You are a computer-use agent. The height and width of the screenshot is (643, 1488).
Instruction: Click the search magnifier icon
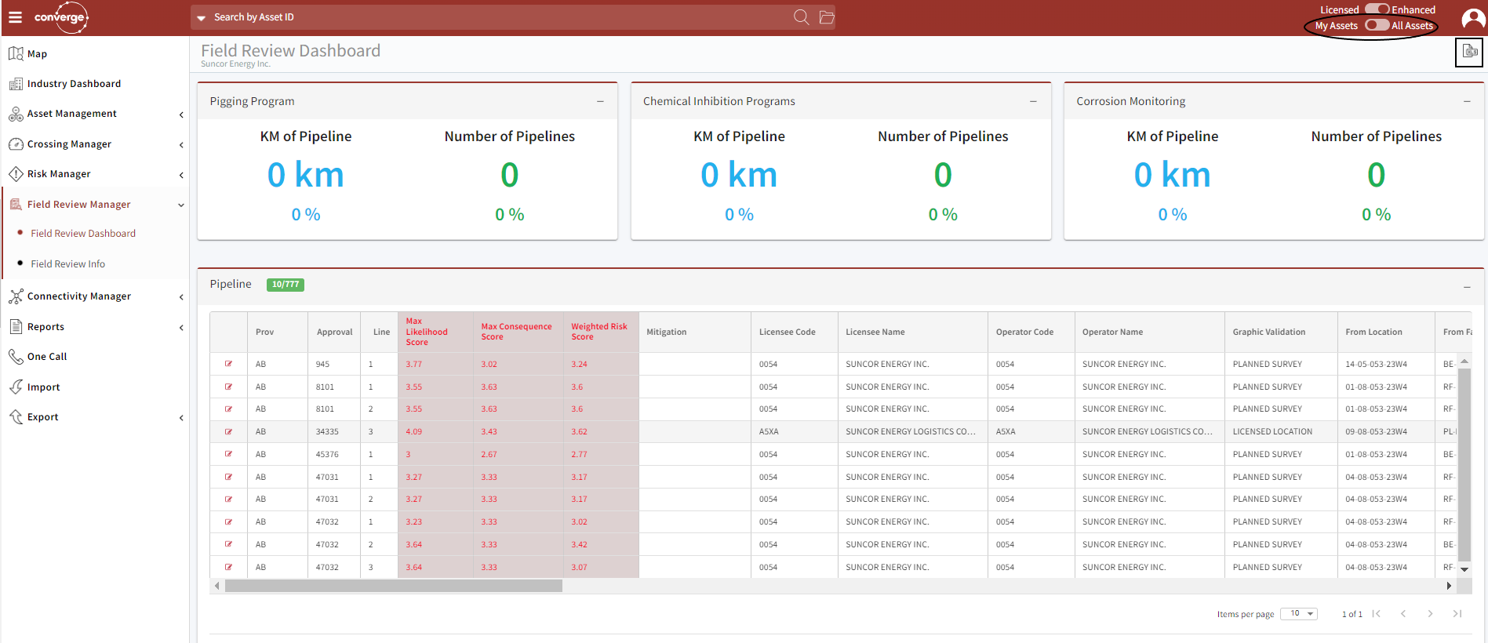click(x=801, y=17)
